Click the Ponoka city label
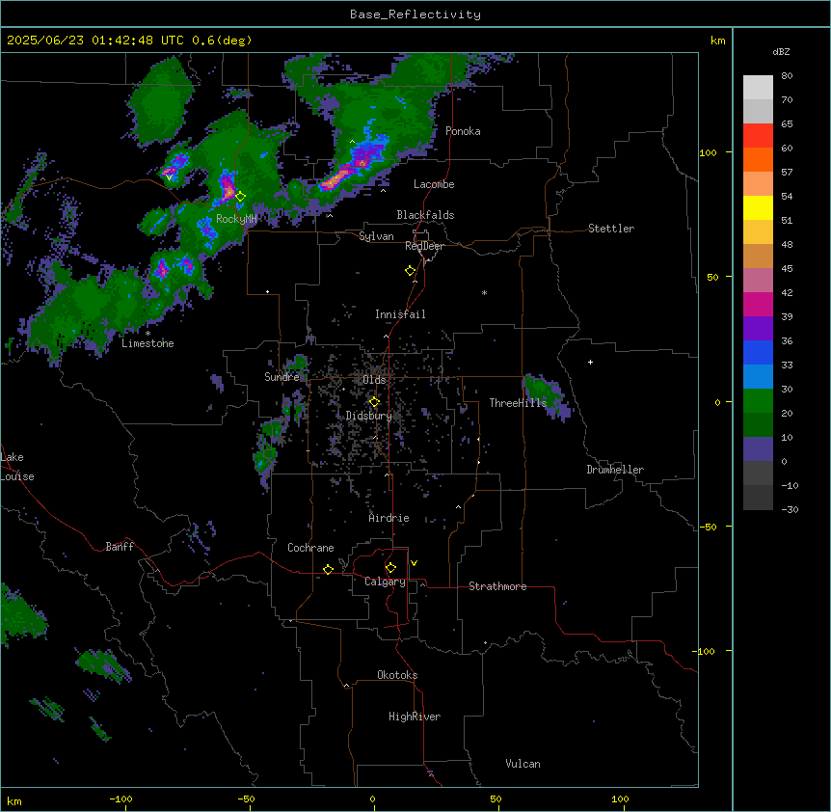Viewport: 831px width, 812px height. (x=463, y=131)
